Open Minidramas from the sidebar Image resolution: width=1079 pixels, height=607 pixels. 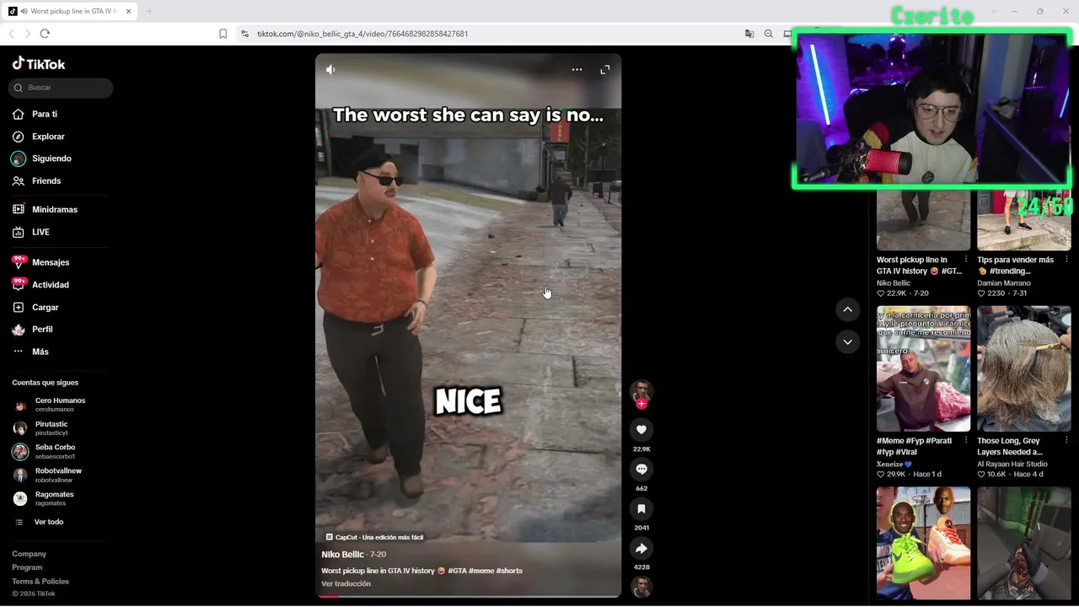(x=56, y=210)
